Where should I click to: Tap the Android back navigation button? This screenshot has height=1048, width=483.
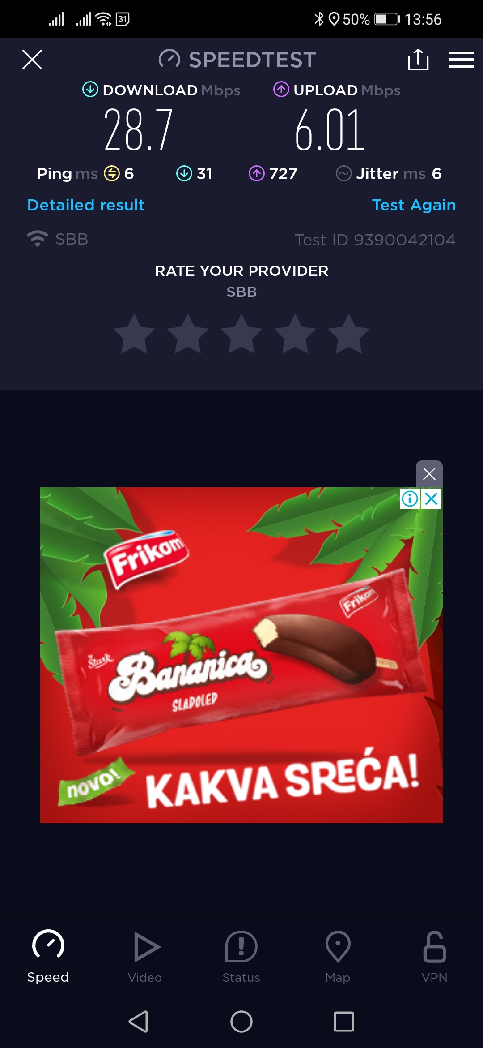(x=139, y=1022)
